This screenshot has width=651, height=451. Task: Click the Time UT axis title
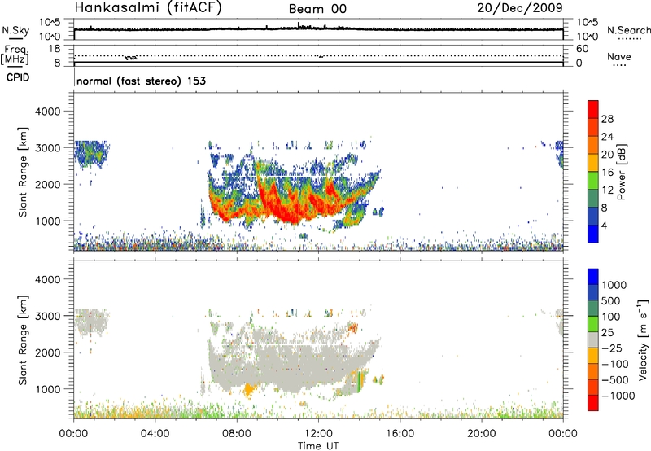click(x=318, y=446)
